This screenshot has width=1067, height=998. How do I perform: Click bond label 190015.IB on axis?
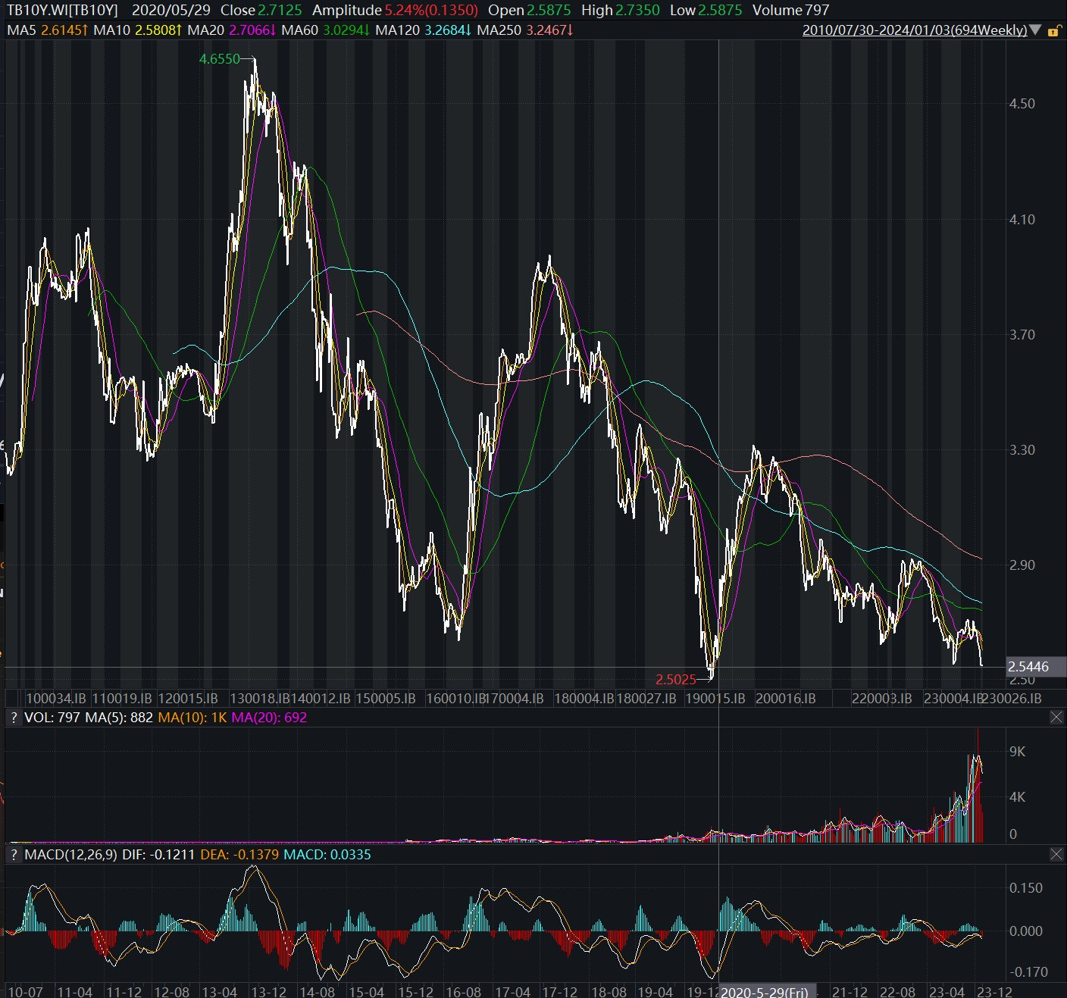[715, 698]
